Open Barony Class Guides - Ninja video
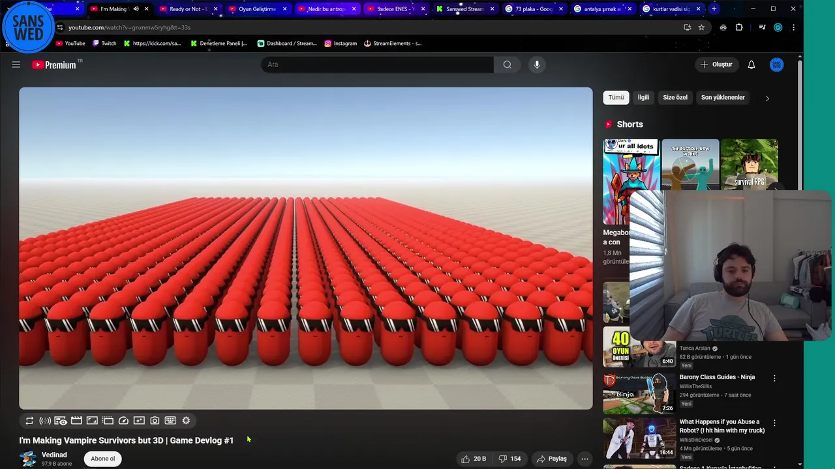Viewport: 835px width, 469px height. tap(717, 377)
